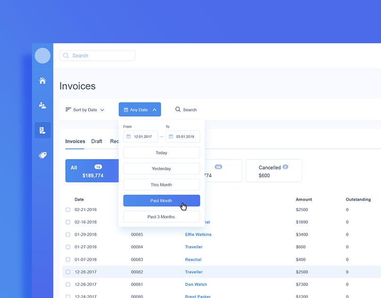
Task: Open the Don Walsh client link
Action: [196, 284]
